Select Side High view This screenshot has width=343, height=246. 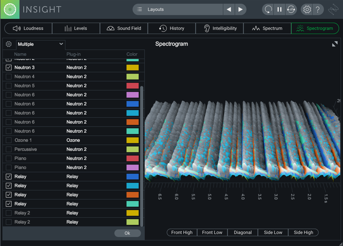pos(304,232)
